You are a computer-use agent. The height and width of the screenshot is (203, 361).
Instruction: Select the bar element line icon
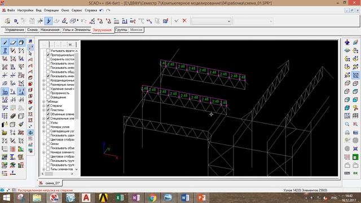tap(5, 42)
